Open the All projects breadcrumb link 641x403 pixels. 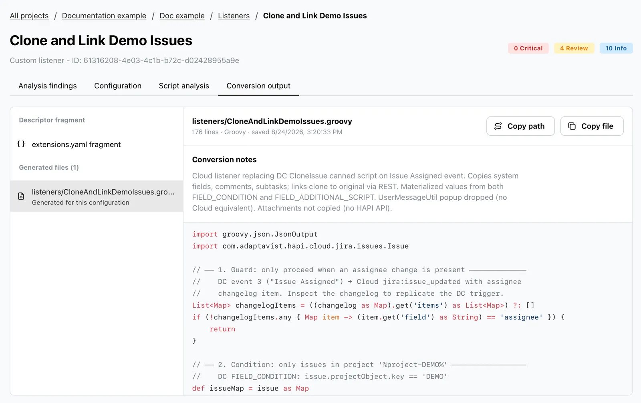29,16
